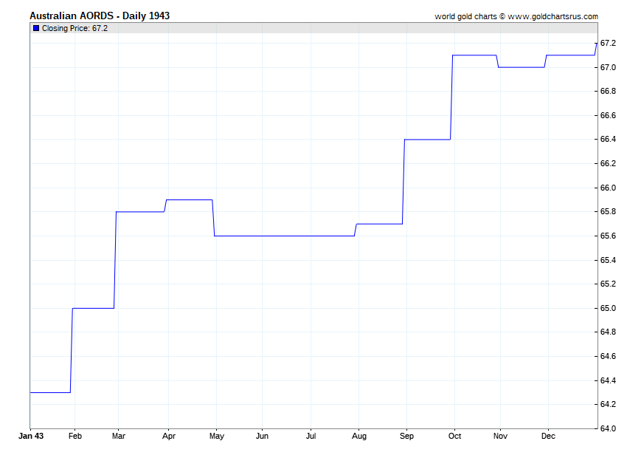Click the 'Aug' x-axis label
Image resolution: width=627 pixels, height=455 pixels.
(x=359, y=436)
